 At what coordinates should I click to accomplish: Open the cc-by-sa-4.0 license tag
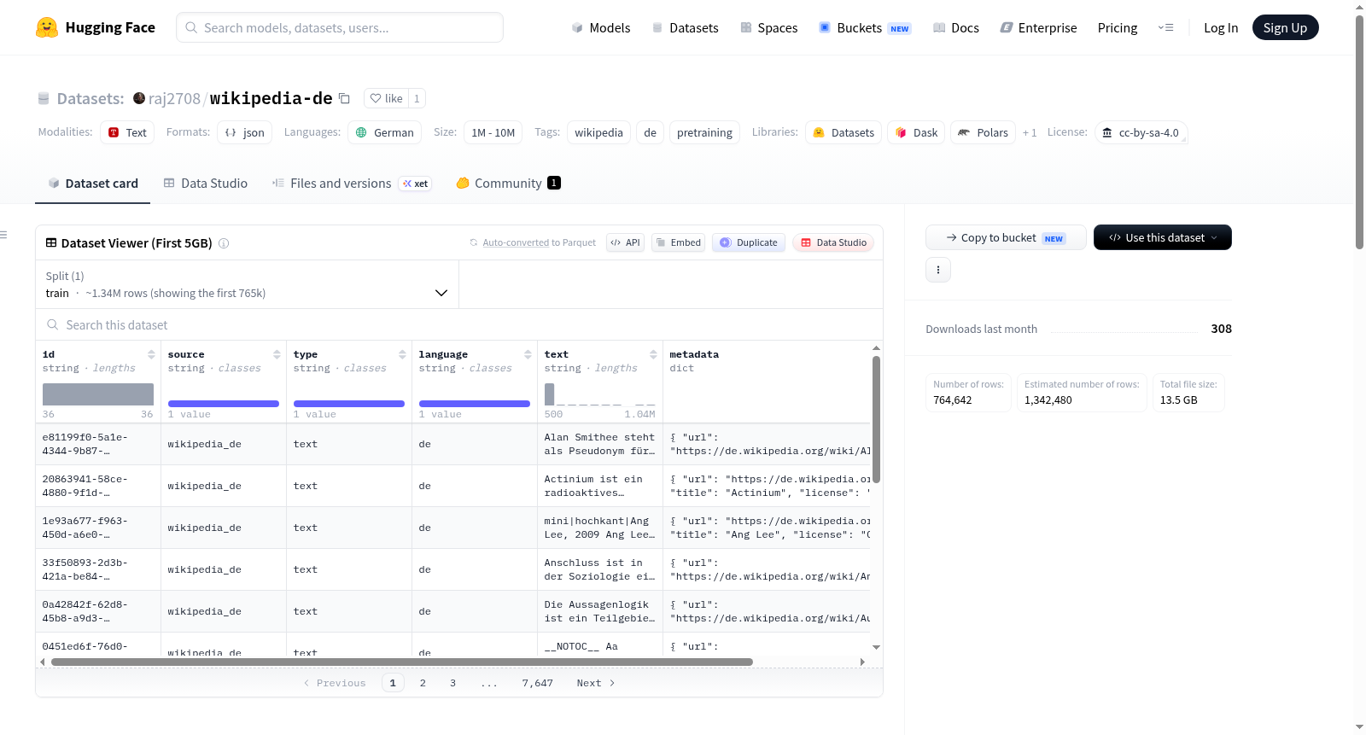1141,132
